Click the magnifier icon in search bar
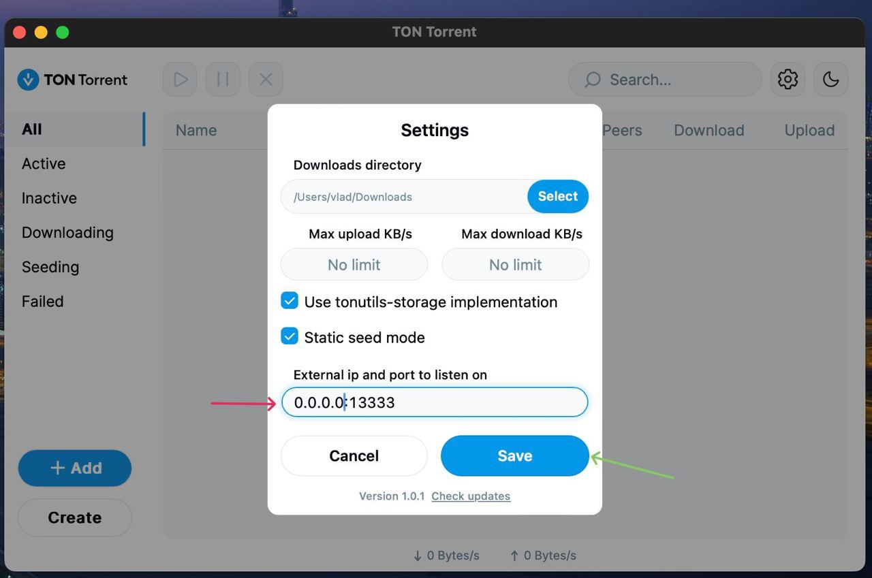This screenshot has width=872, height=578. pyautogui.click(x=593, y=80)
